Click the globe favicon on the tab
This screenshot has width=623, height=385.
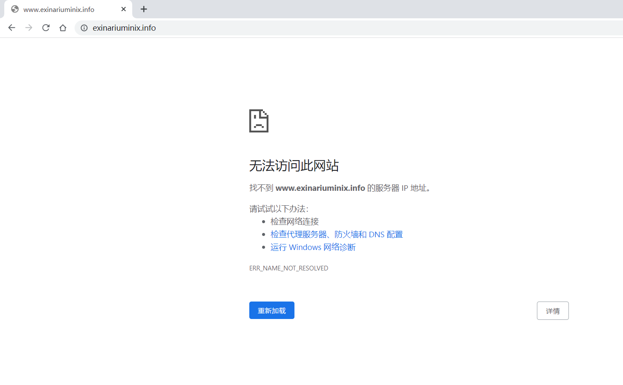tap(15, 9)
